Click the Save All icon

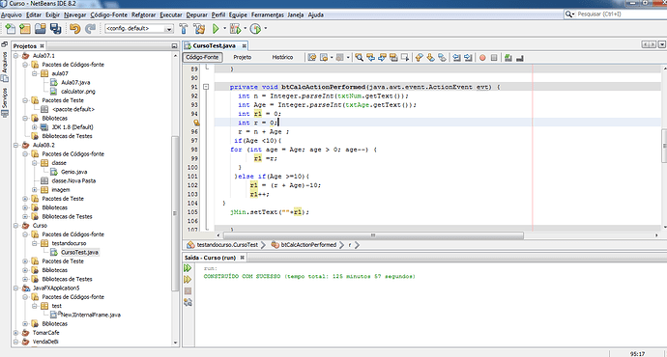point(56,28)
